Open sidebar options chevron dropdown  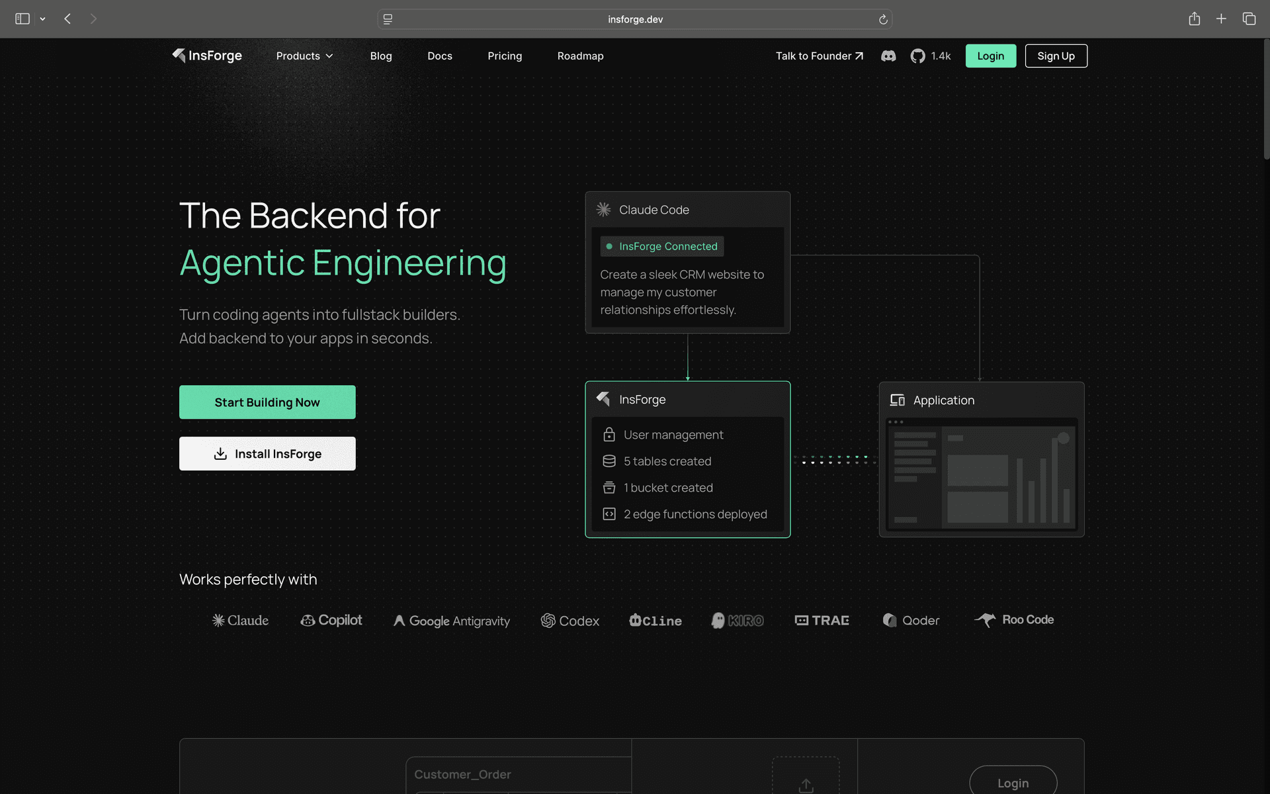(x=42, y=19)
